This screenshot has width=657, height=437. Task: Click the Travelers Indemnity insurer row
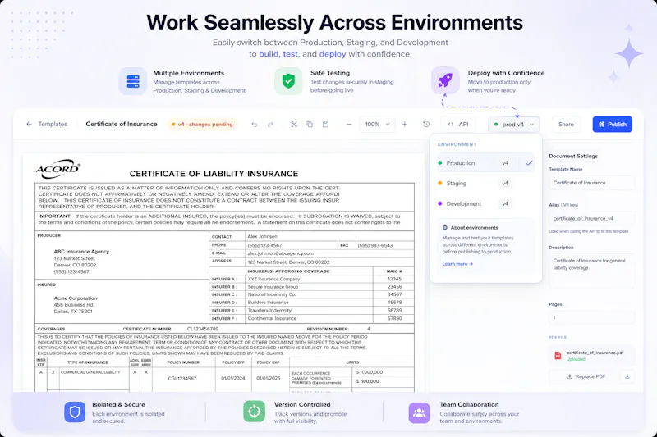[311, 310]
